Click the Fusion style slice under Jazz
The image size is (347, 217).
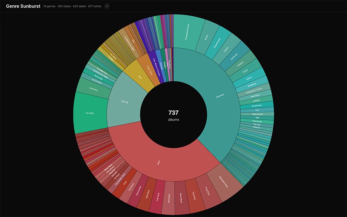click(111, 59)
